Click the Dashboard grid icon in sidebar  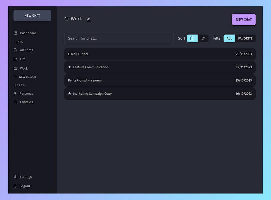[x=15, y=33]
